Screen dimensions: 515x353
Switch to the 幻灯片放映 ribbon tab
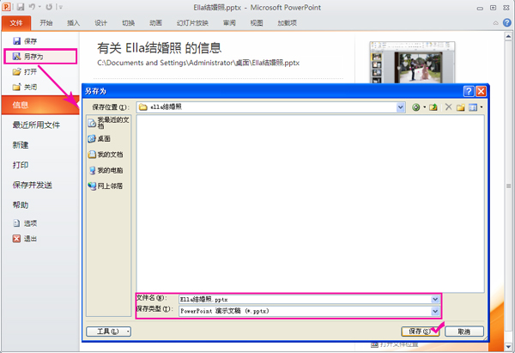click(x=192, y=22)
